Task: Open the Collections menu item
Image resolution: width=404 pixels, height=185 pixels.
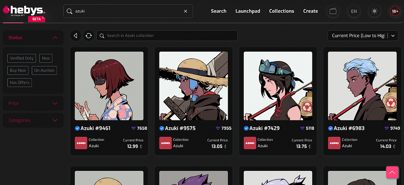Action: pyautogui.click(x=282, y=11)
